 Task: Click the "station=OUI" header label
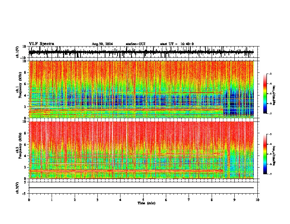pos(135,44)
